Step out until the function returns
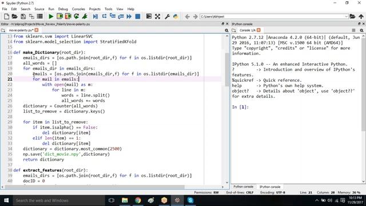366x206 pixels. pos(121,17)
